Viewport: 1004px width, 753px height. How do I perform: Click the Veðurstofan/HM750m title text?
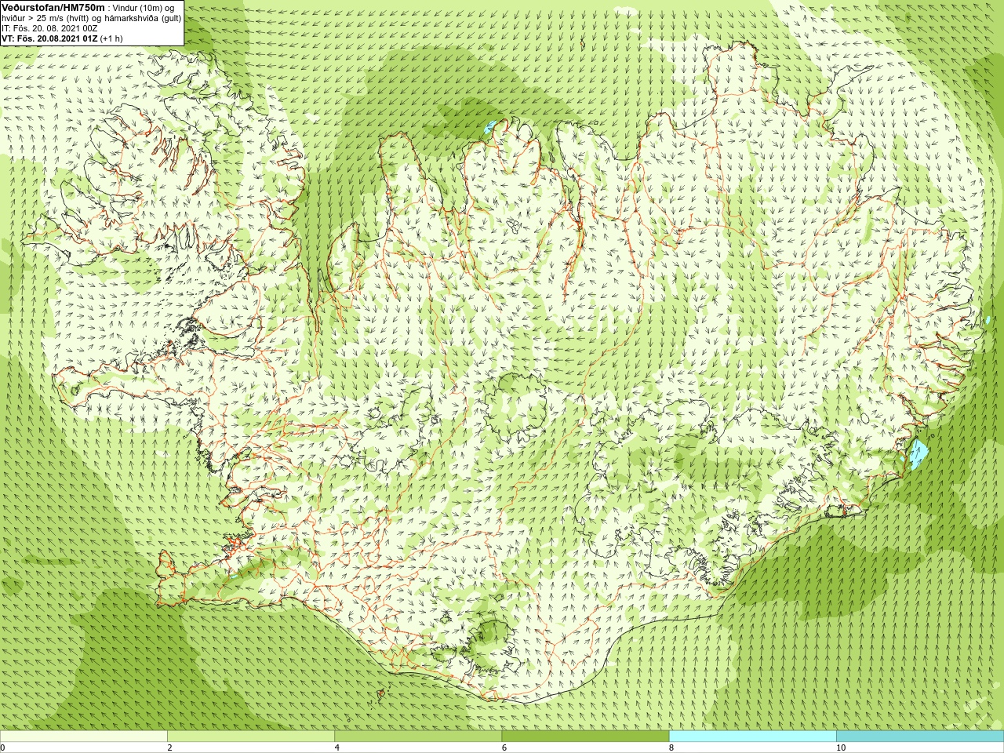coord(53,7)
